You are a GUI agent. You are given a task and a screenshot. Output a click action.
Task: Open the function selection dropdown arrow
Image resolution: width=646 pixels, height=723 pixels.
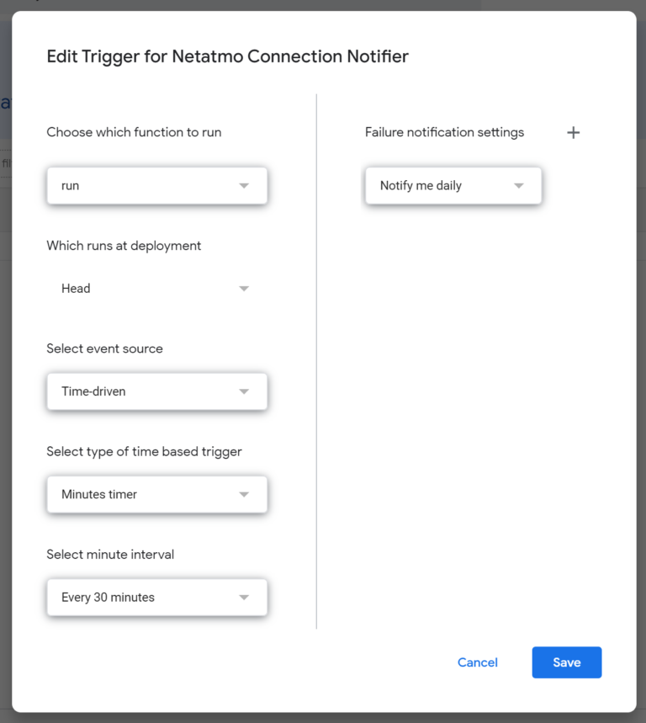(x=245, y=185)
